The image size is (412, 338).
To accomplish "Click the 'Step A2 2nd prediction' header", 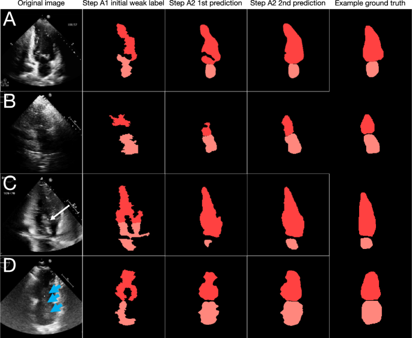I will click(287, 4).
